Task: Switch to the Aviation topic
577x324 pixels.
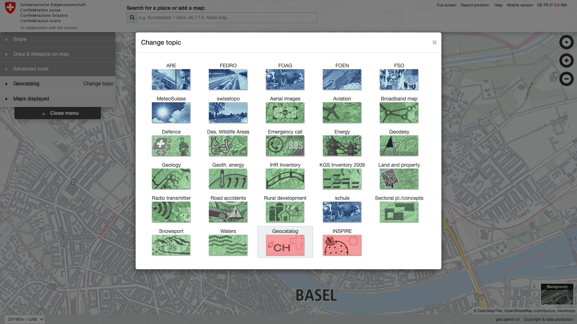Action: 342,112
